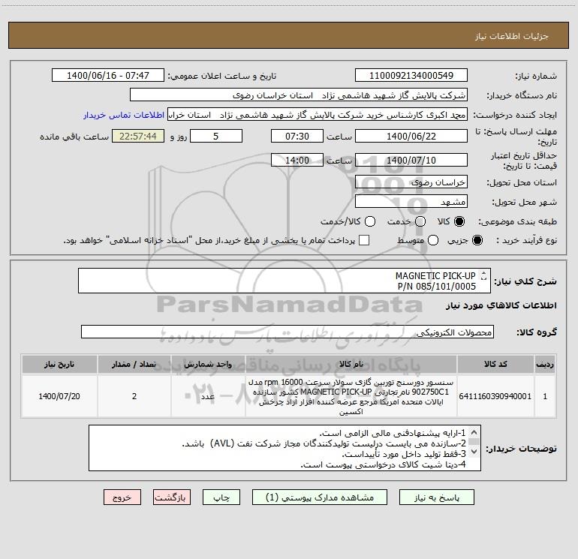Screen dimensions: 578x559
Task: Click the پاسخ به نیاز button
Action: [437, 497]
